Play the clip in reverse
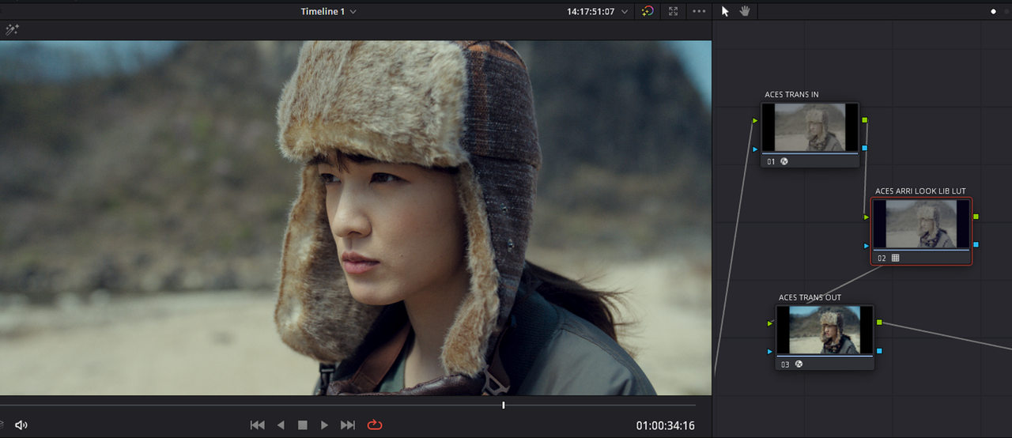Image resolution: width=1012 pixels, height=438 pixels. (x=281, y=425)
